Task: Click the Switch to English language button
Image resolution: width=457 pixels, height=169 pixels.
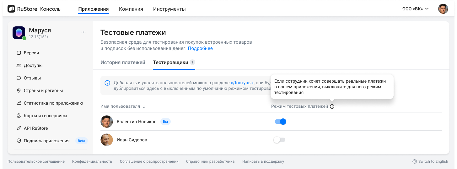Action: click(430, 161)
